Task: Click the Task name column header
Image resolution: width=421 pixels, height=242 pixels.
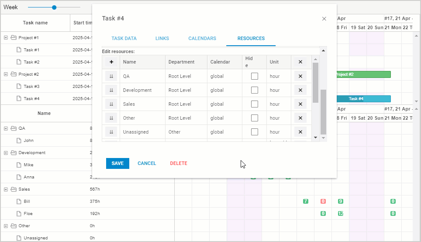Action: (35, 23)
